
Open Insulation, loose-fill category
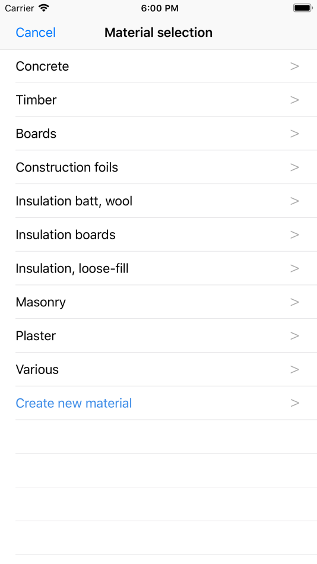click(x=158, y=269)
